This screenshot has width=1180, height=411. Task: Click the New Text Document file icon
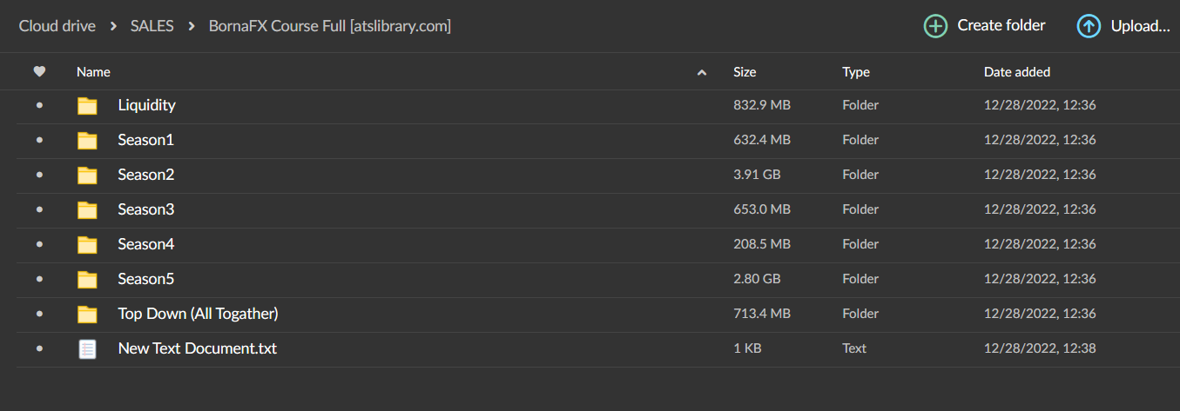pos(87,349)
